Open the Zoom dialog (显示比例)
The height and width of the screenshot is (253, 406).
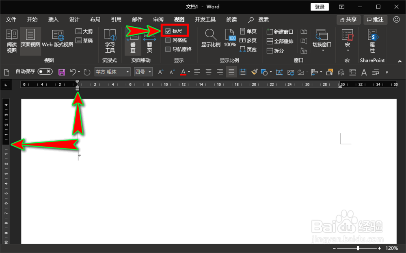[x=211, y=38]
